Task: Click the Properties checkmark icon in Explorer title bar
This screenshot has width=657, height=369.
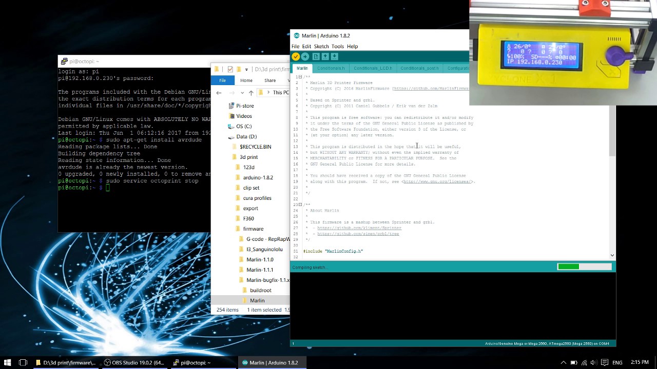Action: click(230, 69)
